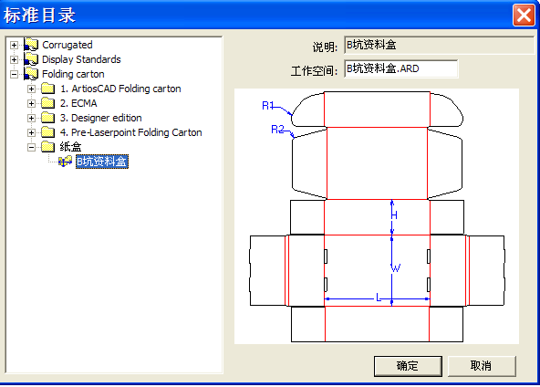The width and height of the screenshot is (540, 387).
Task: Click the 纸盒 folder icon
Action: 47,147
